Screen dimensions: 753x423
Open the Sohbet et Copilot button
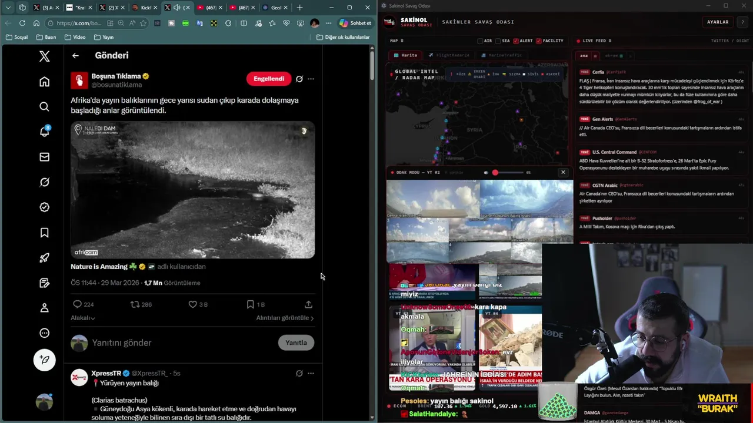pyautogui.click(x=355, y=23)
